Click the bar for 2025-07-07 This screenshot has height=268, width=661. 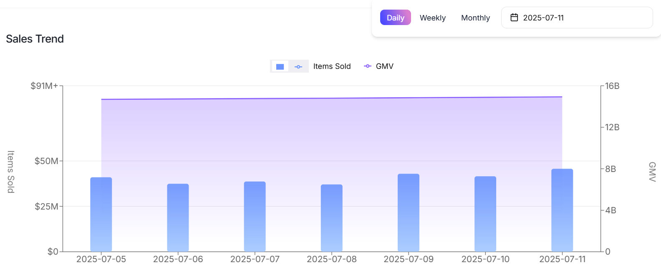tap(255, 217)
